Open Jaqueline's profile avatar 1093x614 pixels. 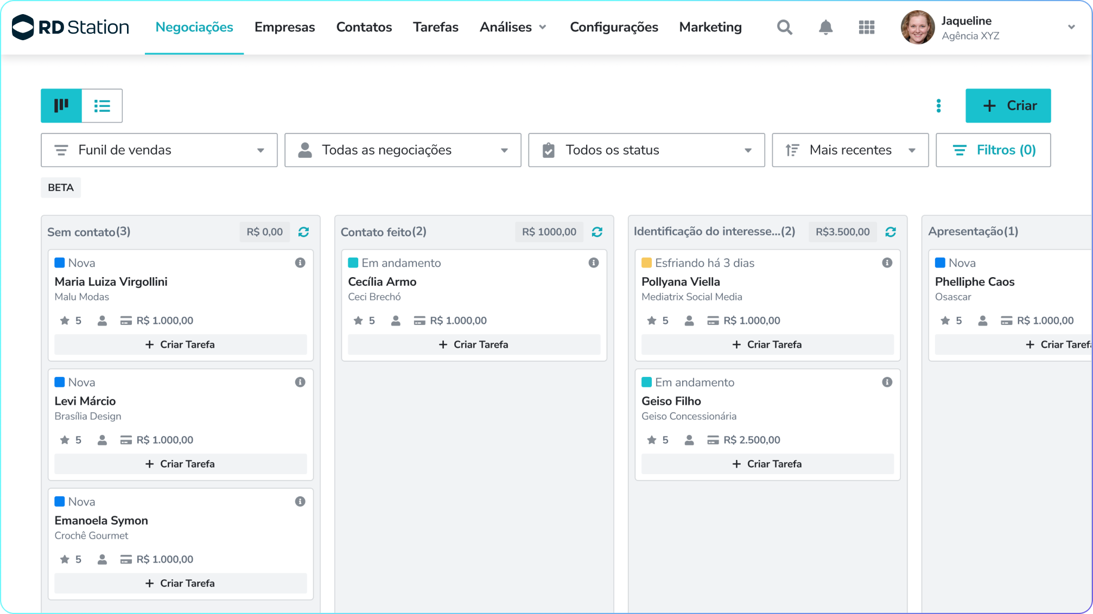(x=917, y=27)
